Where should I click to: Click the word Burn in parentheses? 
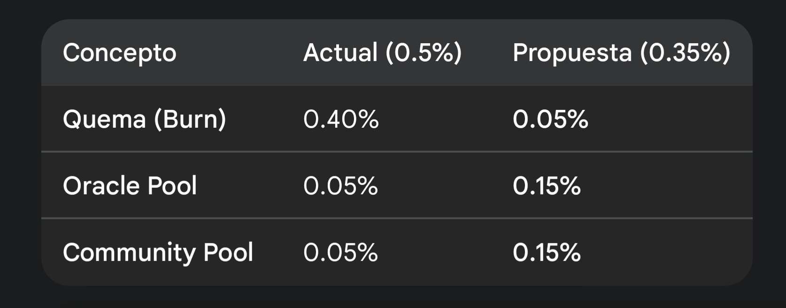(190, 119)
